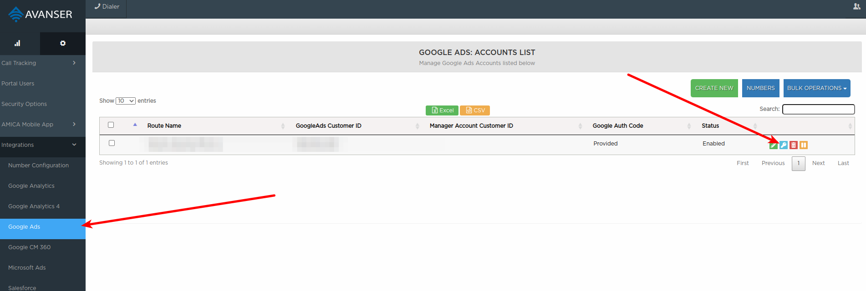The height and width of the screenshot is (291, 866).
Task: Open the settings gear sidebar tab
Action: pyautogui.click(x=63, y=43)
